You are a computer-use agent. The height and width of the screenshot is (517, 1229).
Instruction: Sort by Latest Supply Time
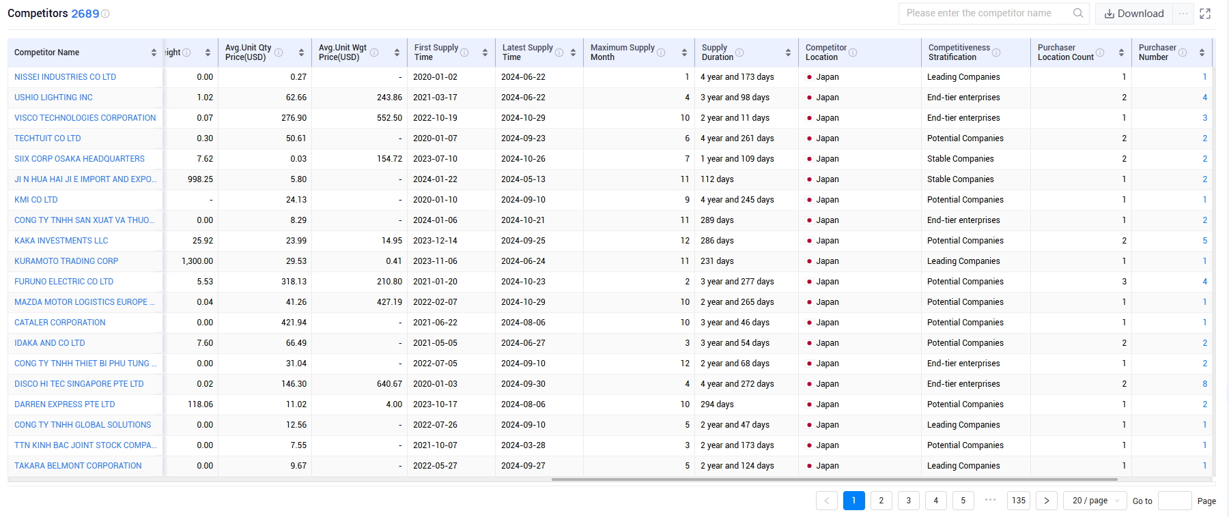point(573,53)
